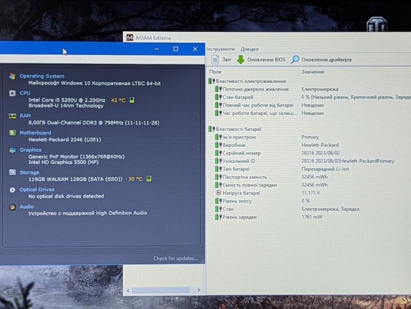Open the Motherboard section link
The width and height of the screenshot is (411, 309).
click(35, 133)
